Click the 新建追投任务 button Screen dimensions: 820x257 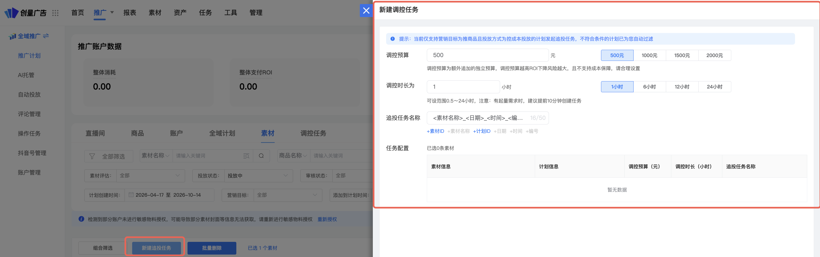pos(156,248)
